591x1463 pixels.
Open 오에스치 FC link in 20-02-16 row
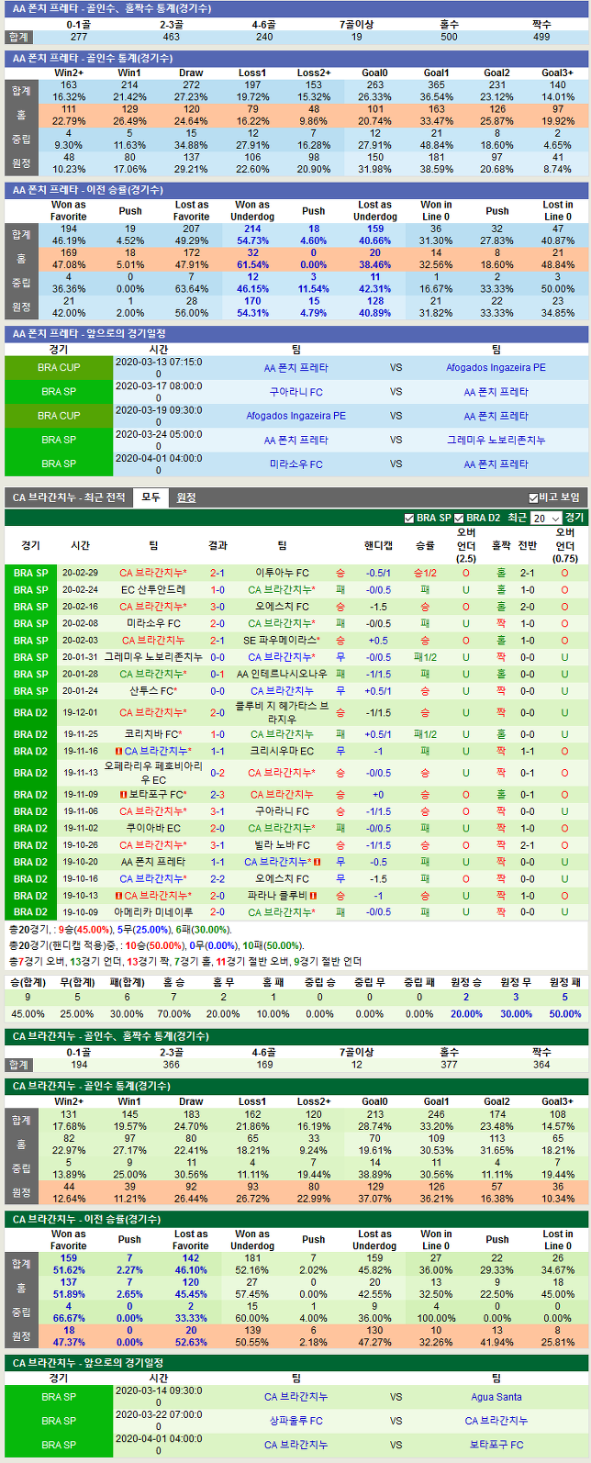tap(282, 607)
